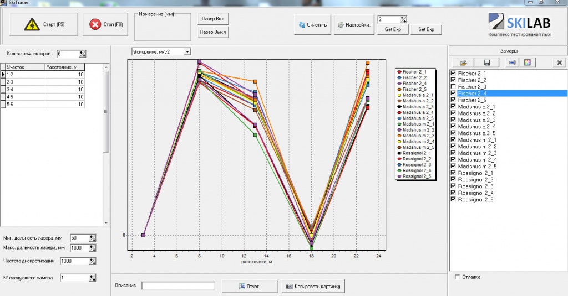Click the Set Exp button
The height and width of the screenshot is (296, 568).
pos(426,29)
